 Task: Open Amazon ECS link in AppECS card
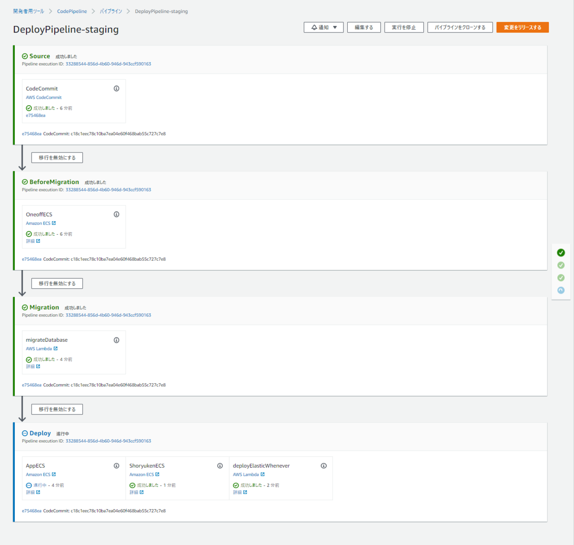pyautogui.click(x=38, y=475)
